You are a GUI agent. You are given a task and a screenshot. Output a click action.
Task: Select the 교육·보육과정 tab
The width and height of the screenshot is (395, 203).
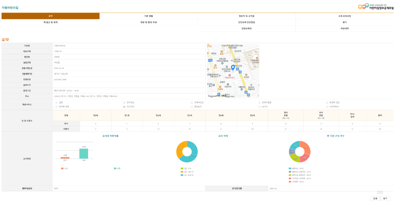click(344, 16)
